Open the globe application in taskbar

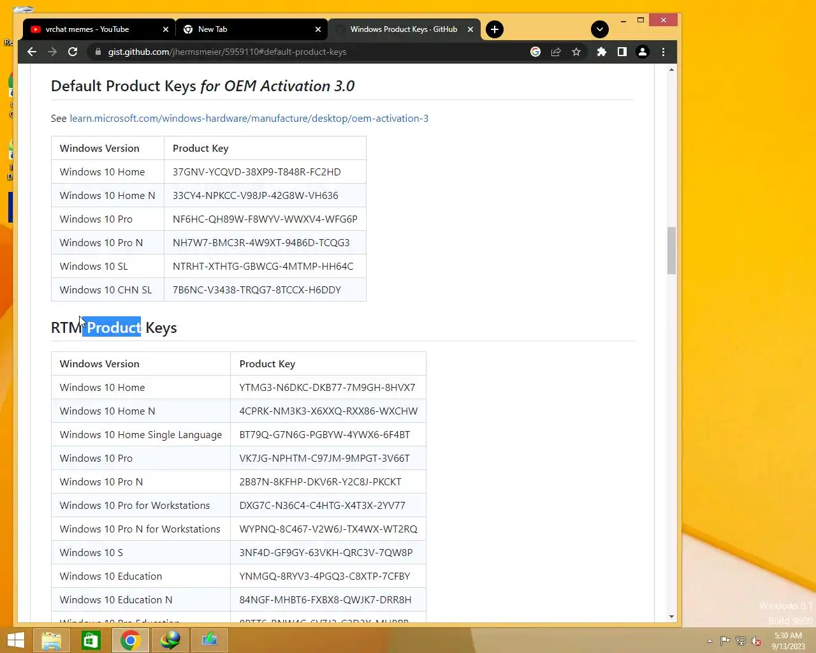170,640
